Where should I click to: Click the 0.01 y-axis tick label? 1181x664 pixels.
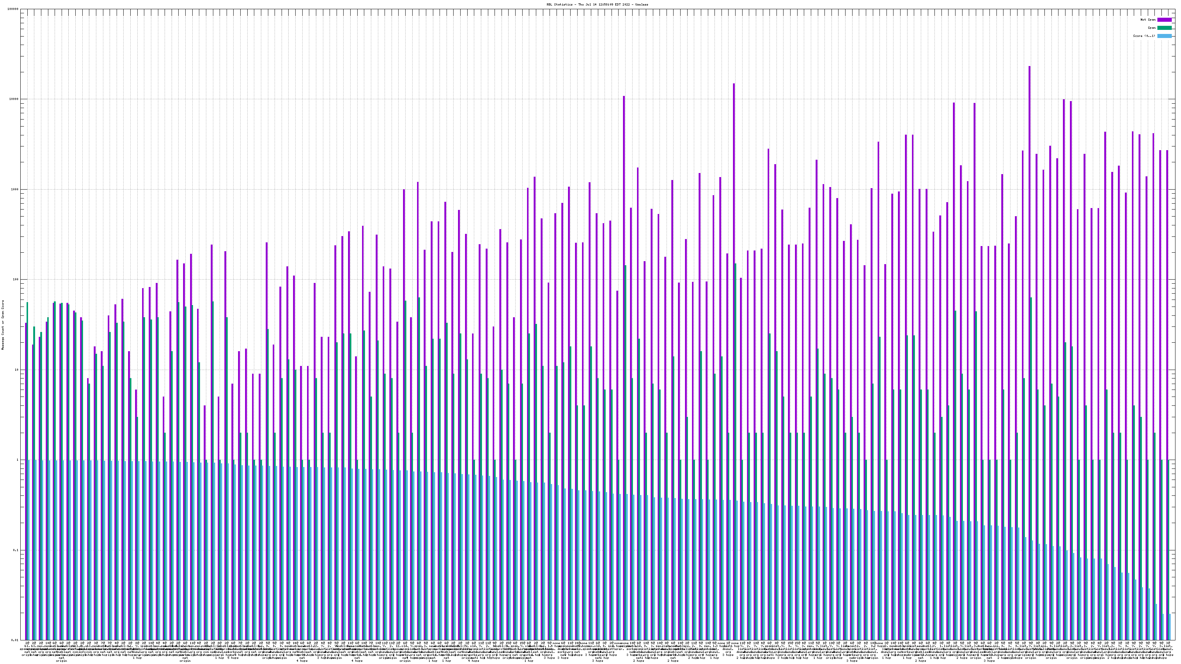pyautogui.click(x=15, y=640)
